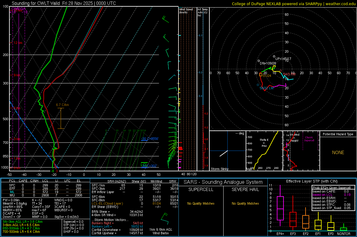The width and height of the screenshot is (357, 237).
Task: Click the Supercell = 0.0 composite value
Action: pos(73,222)
